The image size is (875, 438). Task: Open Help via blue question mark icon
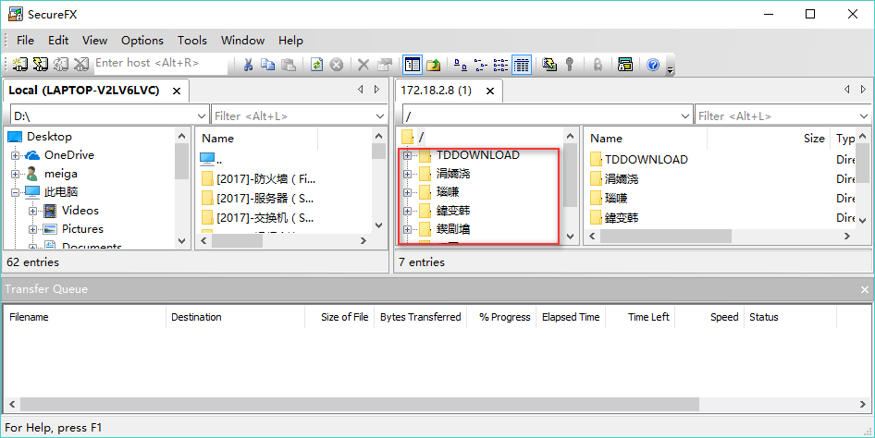coord(653,65)
